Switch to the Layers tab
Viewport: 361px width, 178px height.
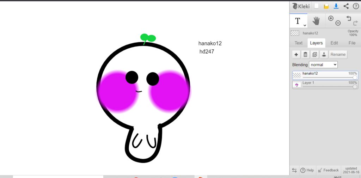point(316,43)
